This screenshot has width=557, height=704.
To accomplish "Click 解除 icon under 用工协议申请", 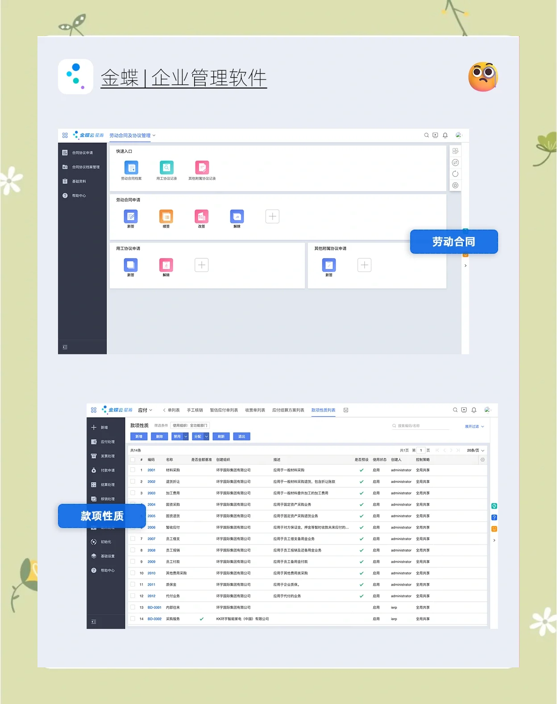I will coord(166,265).
